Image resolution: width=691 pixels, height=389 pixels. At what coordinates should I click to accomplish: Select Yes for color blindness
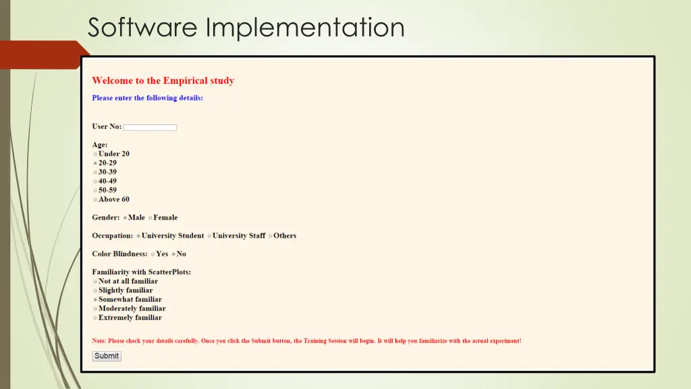153,254
